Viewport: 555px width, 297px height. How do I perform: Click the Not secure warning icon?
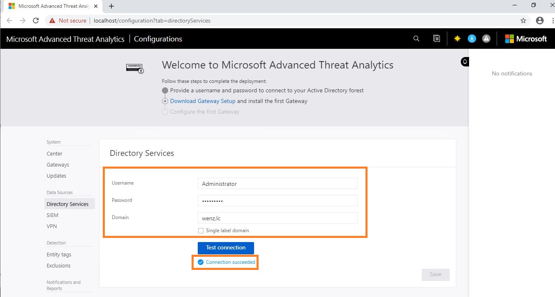(x=52, y=21)
